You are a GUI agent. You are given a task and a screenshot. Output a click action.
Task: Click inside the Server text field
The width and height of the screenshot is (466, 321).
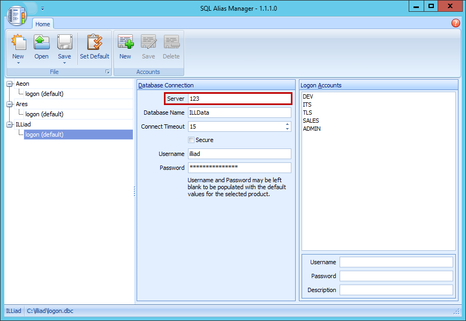click(239, 99)
